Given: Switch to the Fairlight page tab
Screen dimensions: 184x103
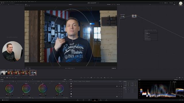Looking at the screenshot, I should click(x=101, y=100).
